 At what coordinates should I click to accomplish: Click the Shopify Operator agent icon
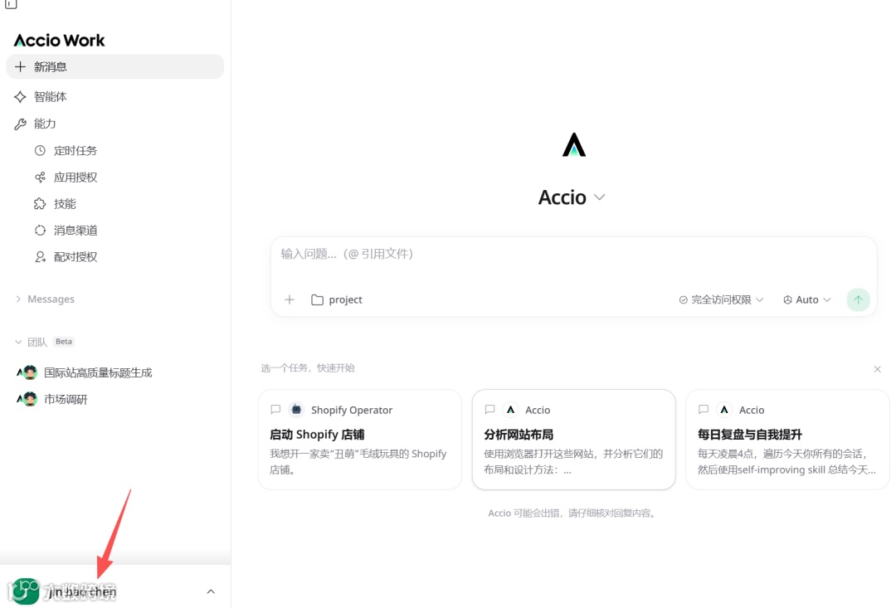[296, 409]
